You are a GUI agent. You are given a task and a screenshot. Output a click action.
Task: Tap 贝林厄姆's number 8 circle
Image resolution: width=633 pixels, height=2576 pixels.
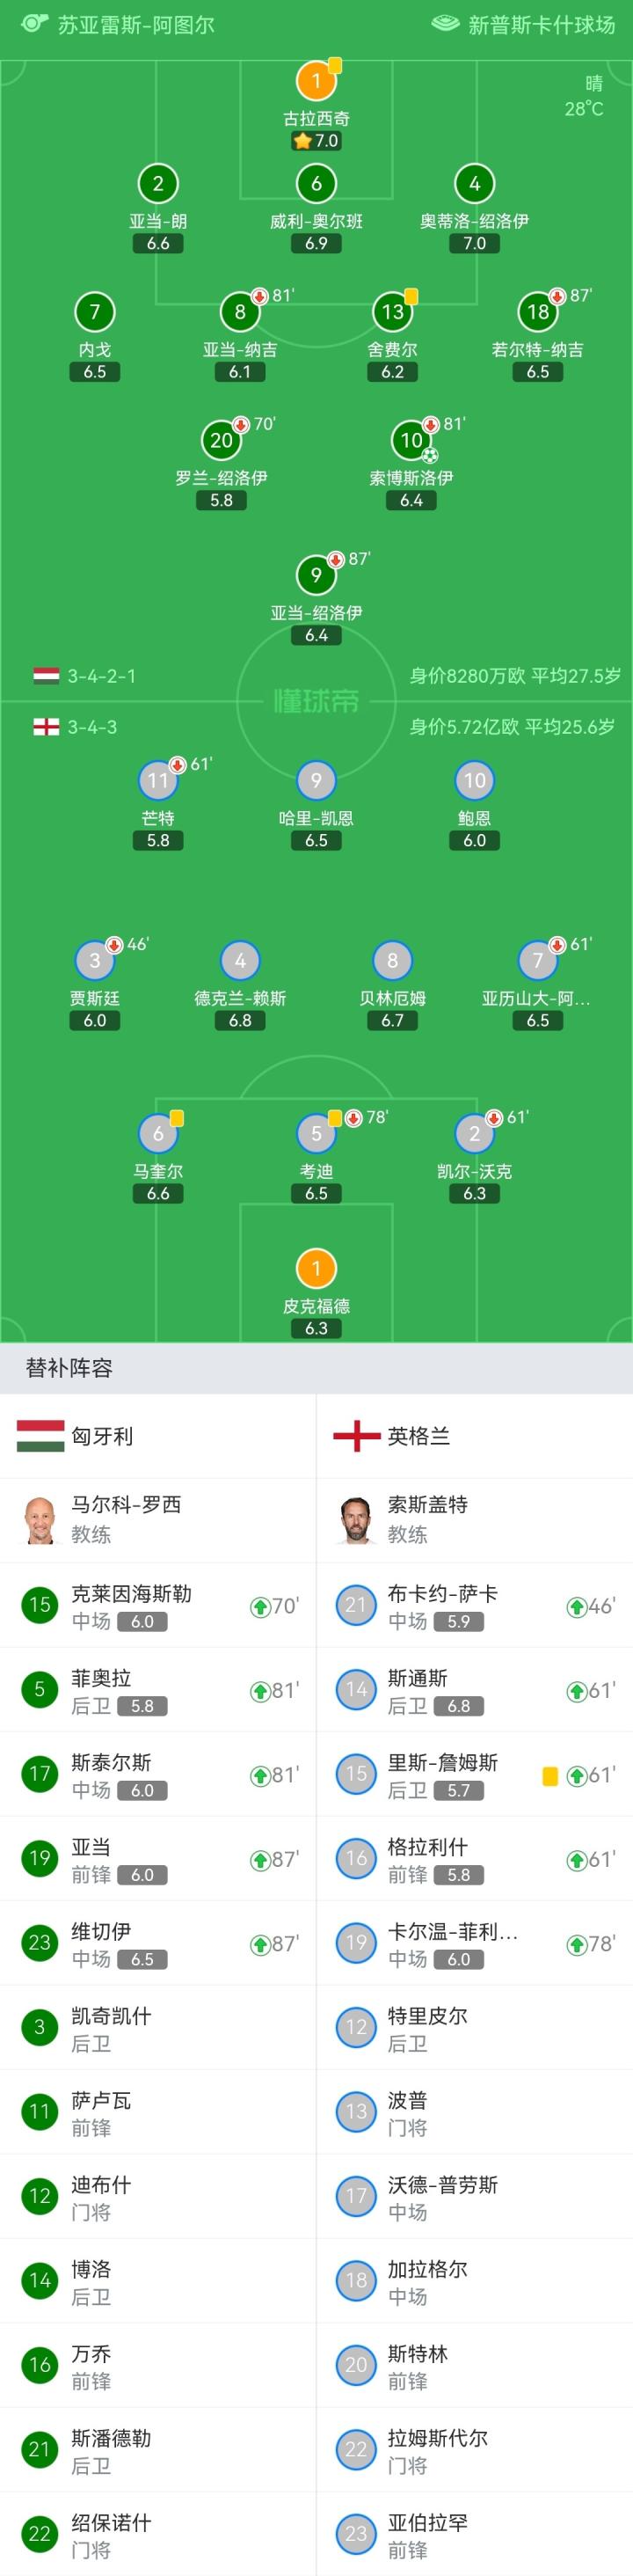point(392,960)
